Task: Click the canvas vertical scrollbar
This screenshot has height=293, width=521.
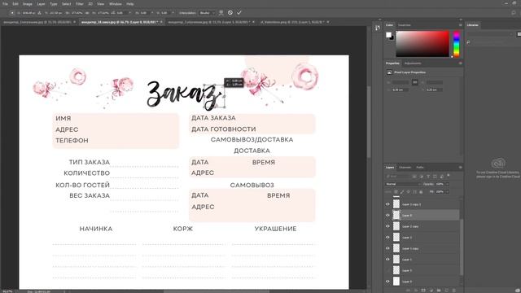Action: tap(369, 121)
